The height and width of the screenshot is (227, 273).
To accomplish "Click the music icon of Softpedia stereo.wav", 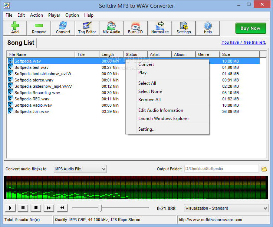I will [x=10, y=80].
